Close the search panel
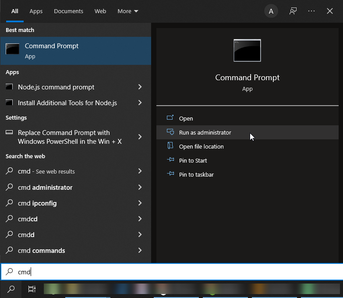 [330, 11]
